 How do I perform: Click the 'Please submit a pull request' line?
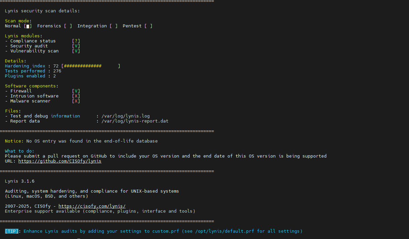(166, 156)
